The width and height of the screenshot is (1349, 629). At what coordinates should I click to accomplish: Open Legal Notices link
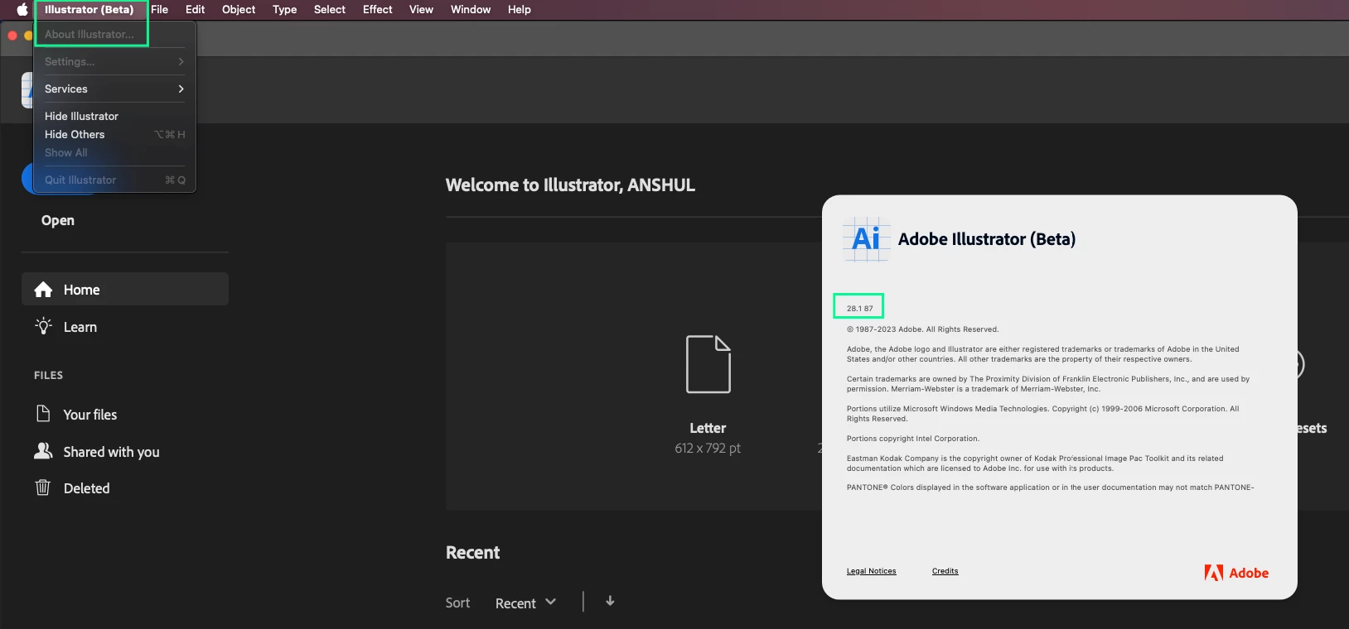point(871,571)
